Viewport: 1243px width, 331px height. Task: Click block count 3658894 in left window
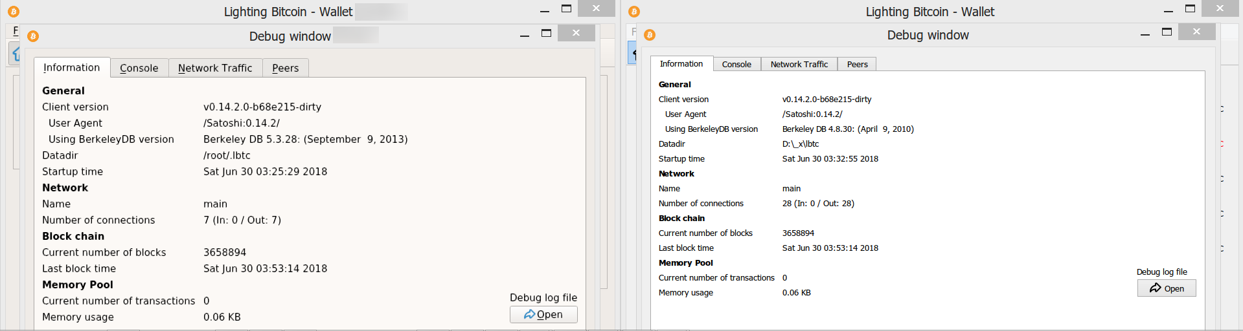(225, 252)
